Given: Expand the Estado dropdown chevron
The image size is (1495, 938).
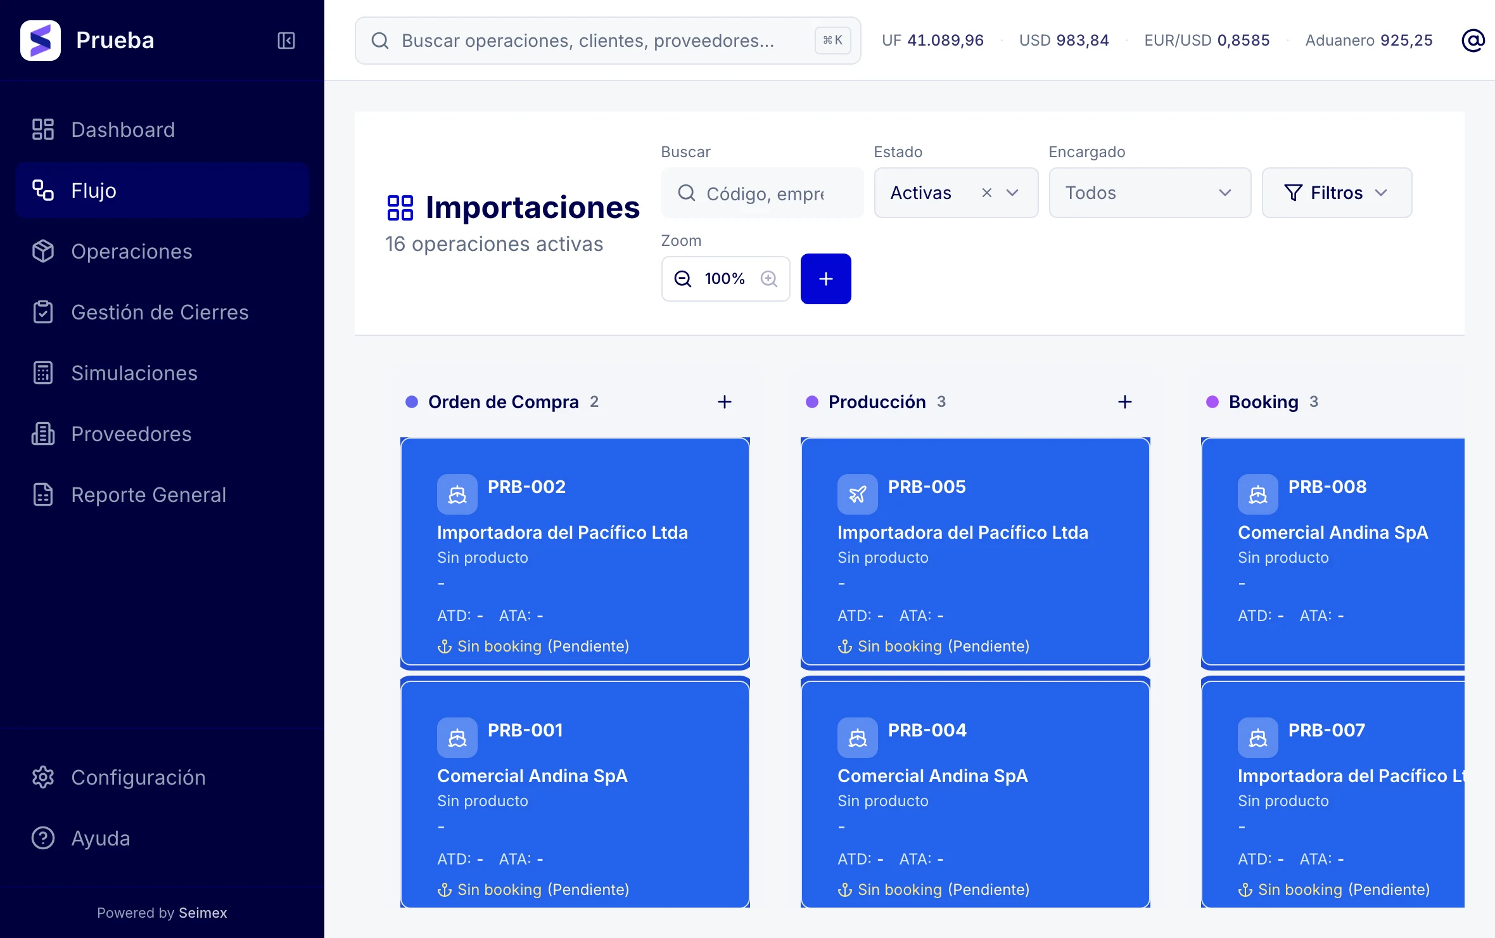Looking at the screenshot, I should coord(1012,193).
